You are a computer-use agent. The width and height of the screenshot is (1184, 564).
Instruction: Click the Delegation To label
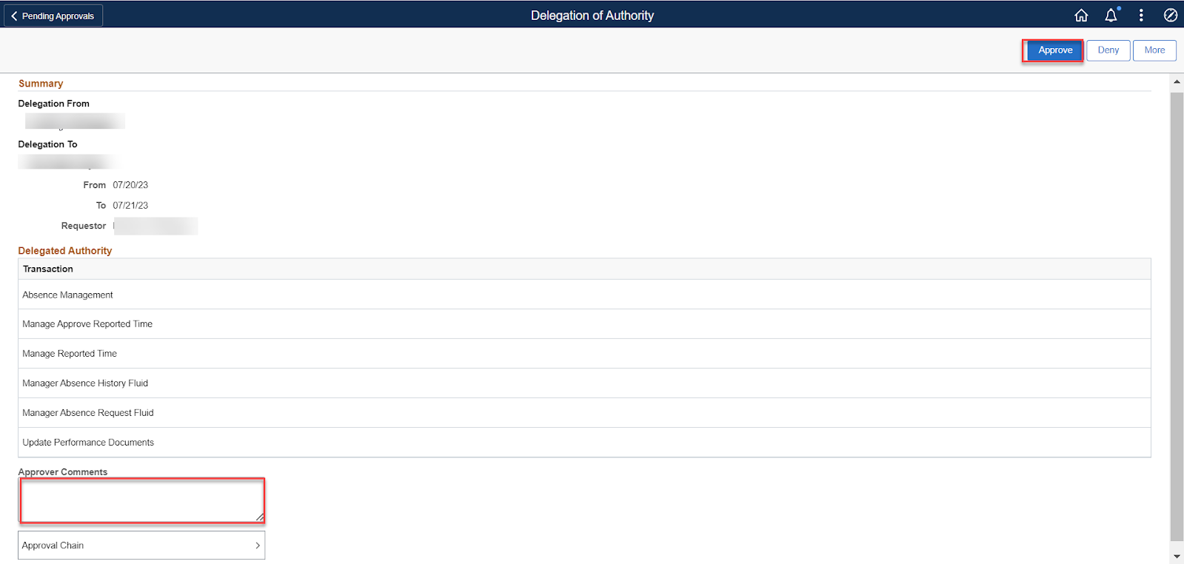pyautogui.click(x=47, y=144)
